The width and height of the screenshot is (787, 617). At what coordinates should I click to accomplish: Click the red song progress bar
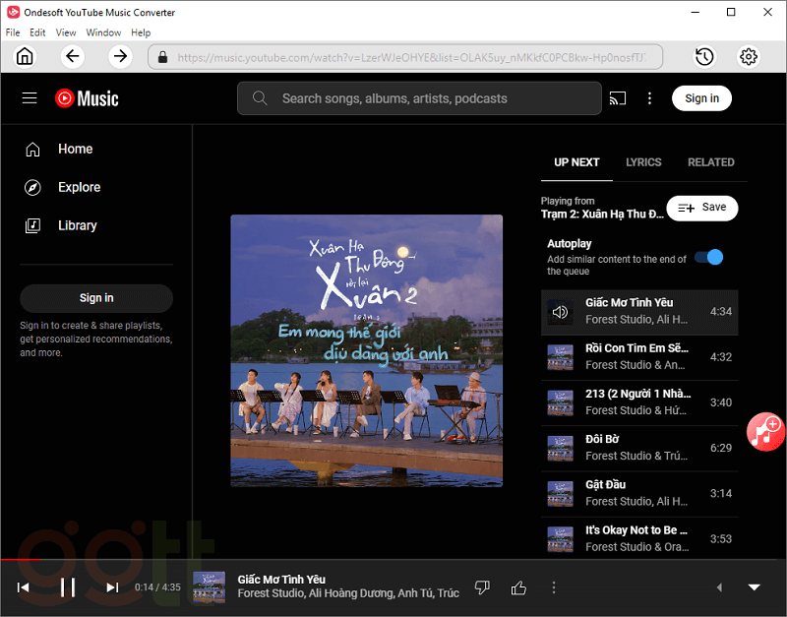coord(20,559)
